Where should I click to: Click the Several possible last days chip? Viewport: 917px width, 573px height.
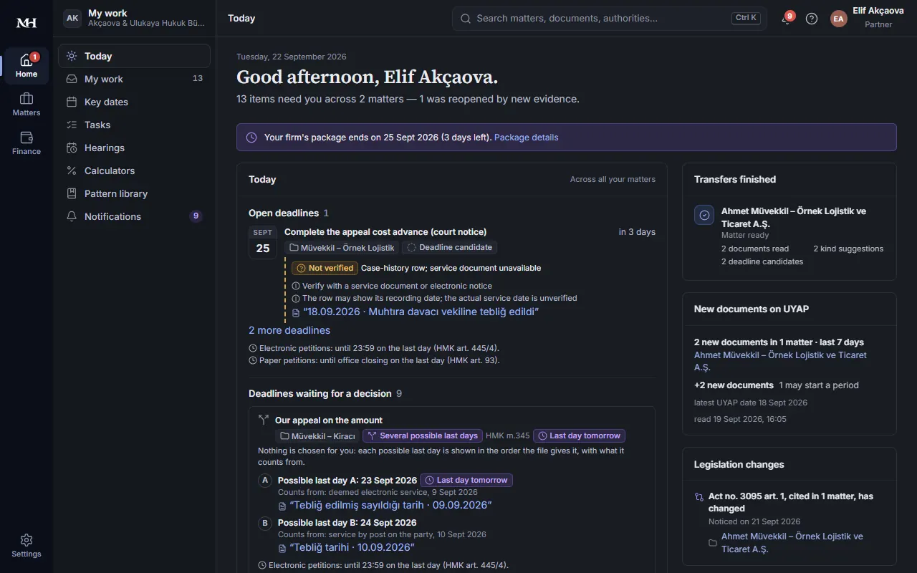(x=422, y=436)
